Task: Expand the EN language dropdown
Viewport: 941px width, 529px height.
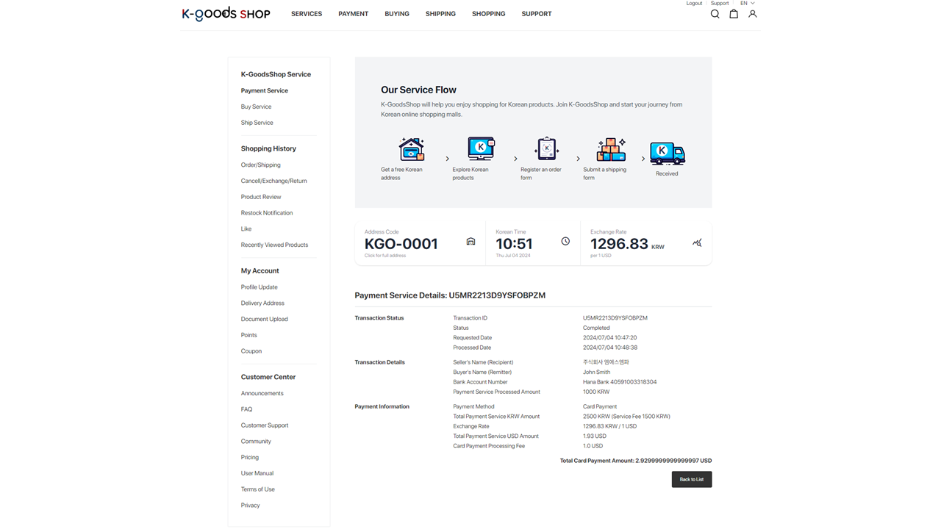Action: 747,4
